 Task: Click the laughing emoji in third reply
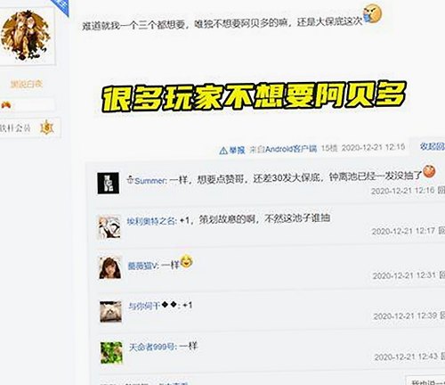[x=186, y=261]
